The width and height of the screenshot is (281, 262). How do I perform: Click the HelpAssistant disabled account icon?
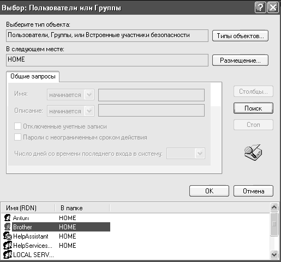coord(8,236)
